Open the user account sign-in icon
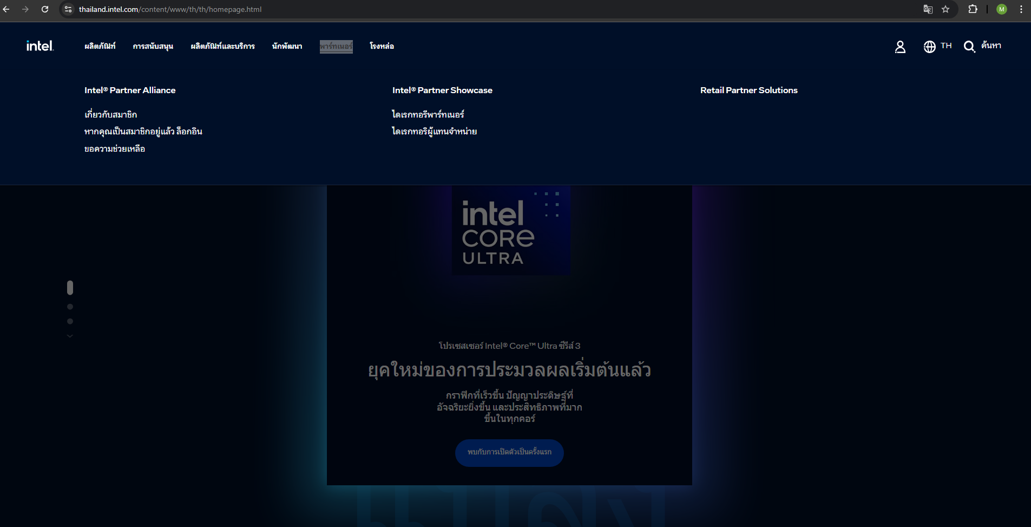The image size is (1031, 527). point(900,47)
